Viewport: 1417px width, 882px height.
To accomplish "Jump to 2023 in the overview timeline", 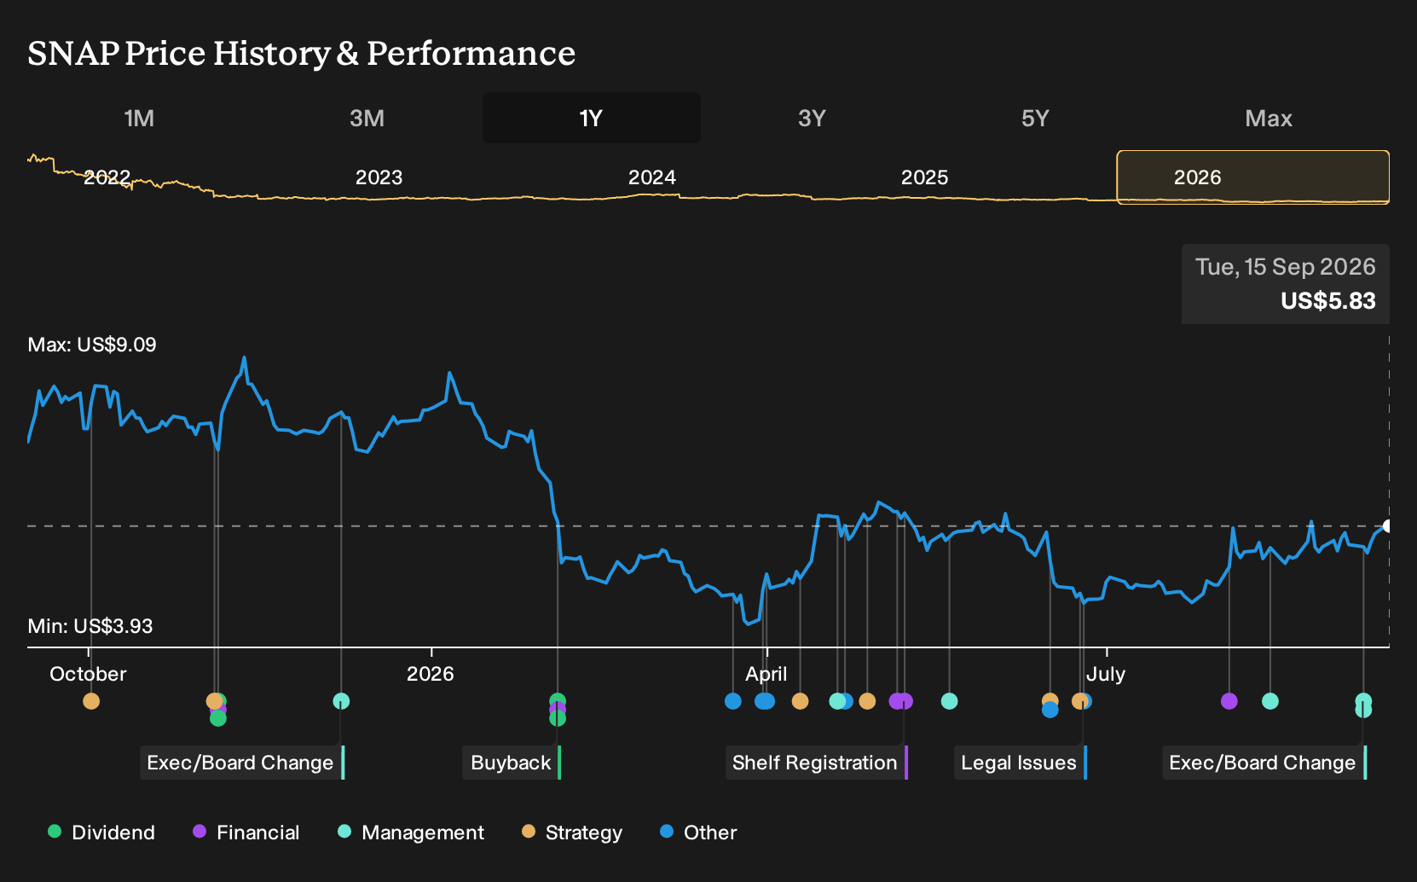I will [379, 177].
